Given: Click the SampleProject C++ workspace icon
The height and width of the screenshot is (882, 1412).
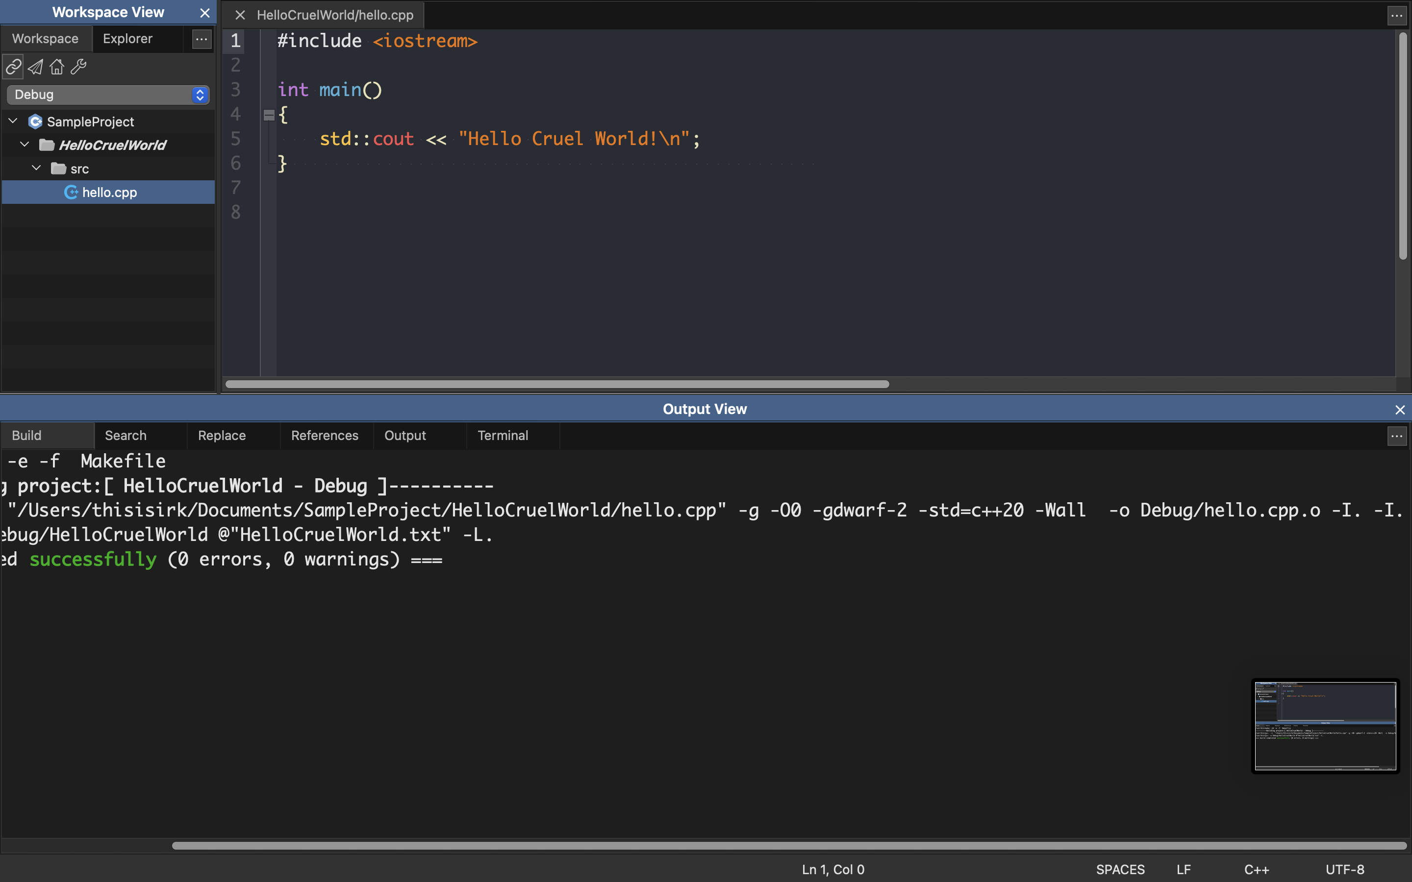Looking at the screenshot, I should point(35,122).
